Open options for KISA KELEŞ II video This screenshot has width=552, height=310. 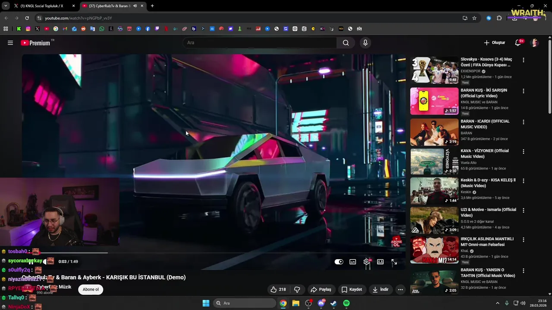(524, 181)
